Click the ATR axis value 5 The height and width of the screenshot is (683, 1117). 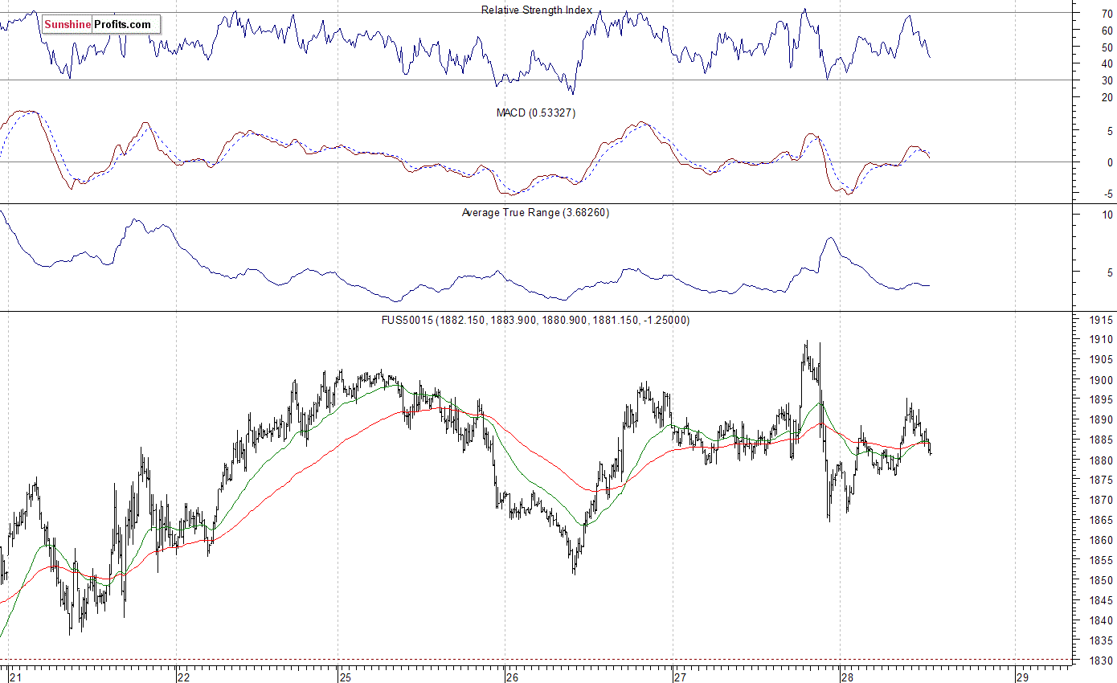pyautogui.click(x=1111, y=273)
